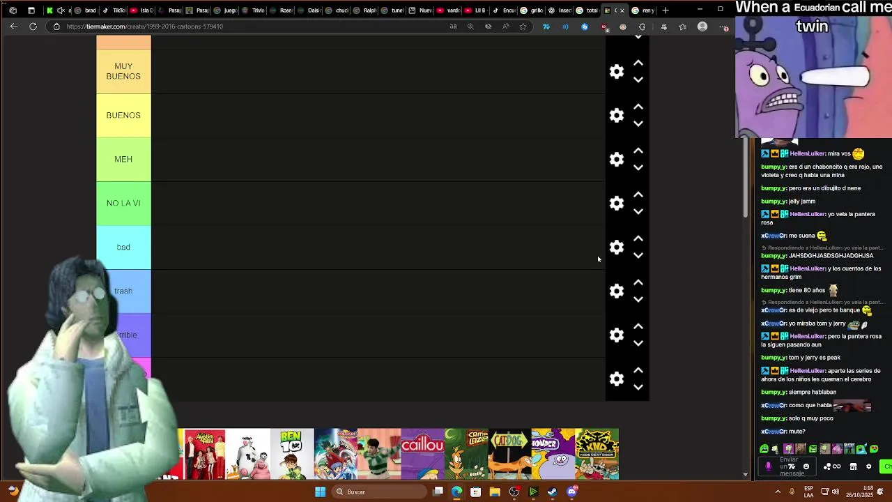Screen dimensions: 892x502
Task: Click the BUENOS yellow tier label
Action: [123, 115]
